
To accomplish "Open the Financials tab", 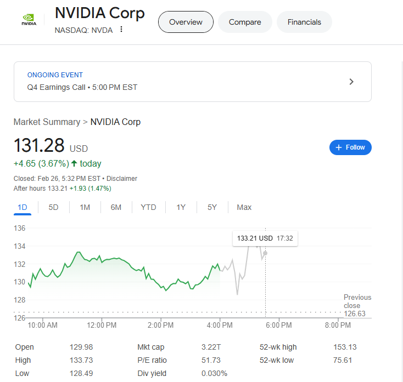I will (x=304, y=22).
